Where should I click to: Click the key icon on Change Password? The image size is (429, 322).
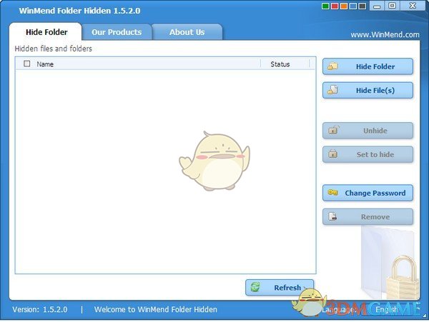point(332,192)
